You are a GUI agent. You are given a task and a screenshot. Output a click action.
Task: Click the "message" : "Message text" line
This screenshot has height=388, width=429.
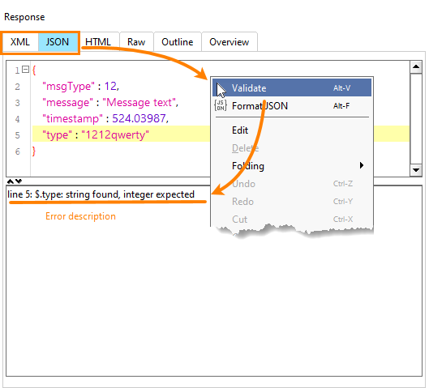tap(110, 102)
